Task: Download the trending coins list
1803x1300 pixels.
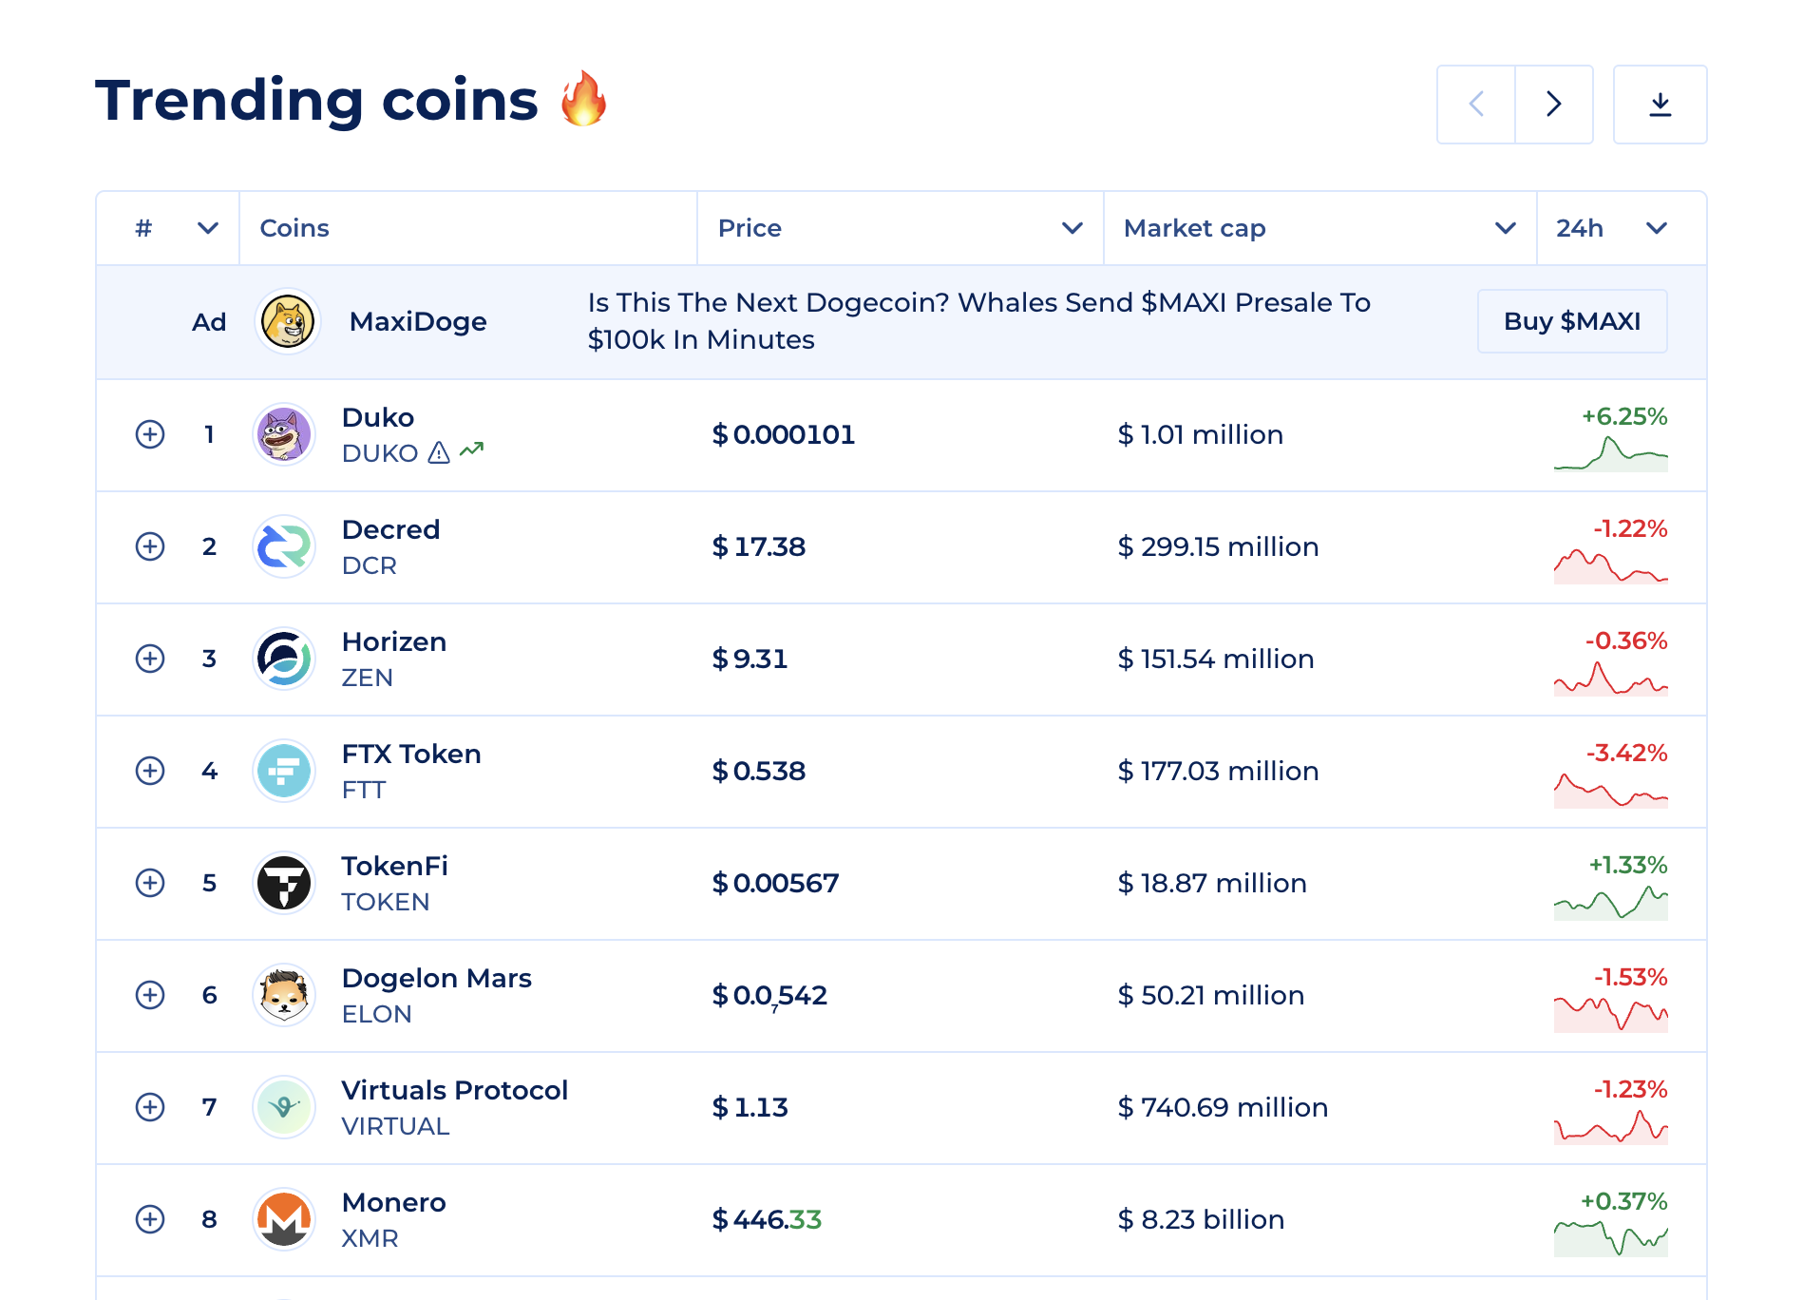Action: 1660,105
